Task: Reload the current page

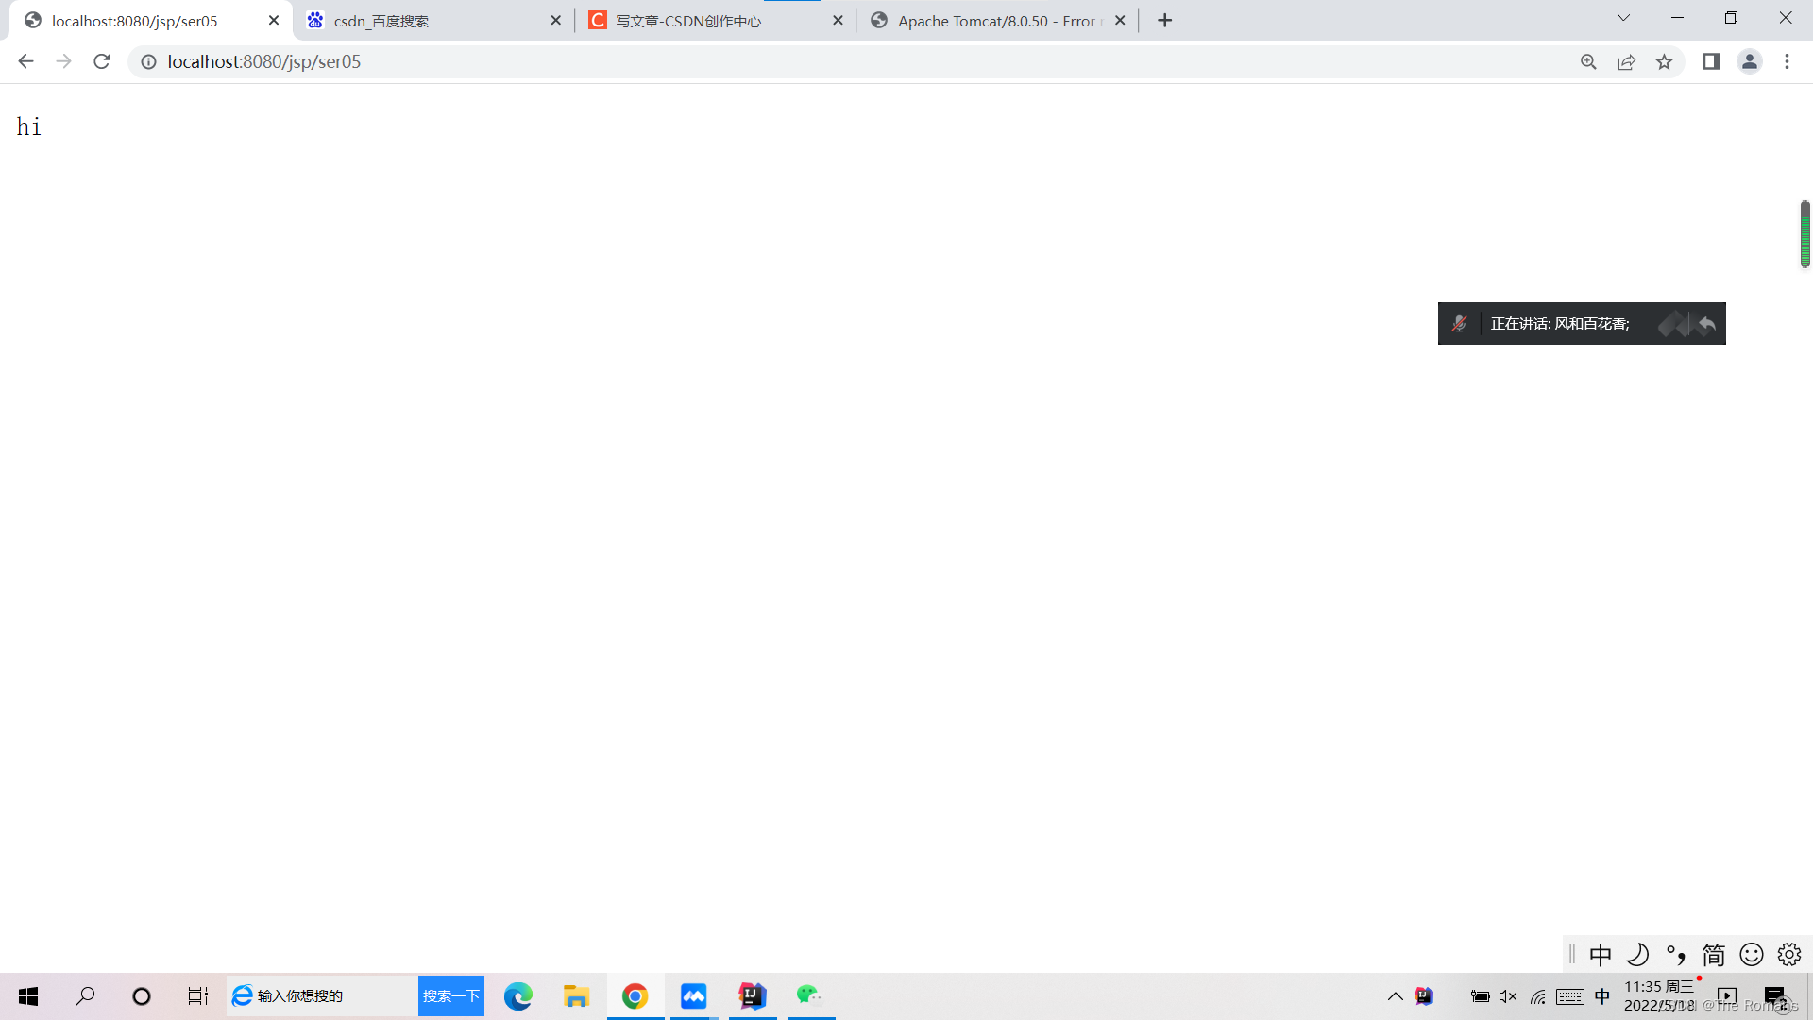Action: tap(101, 61)
